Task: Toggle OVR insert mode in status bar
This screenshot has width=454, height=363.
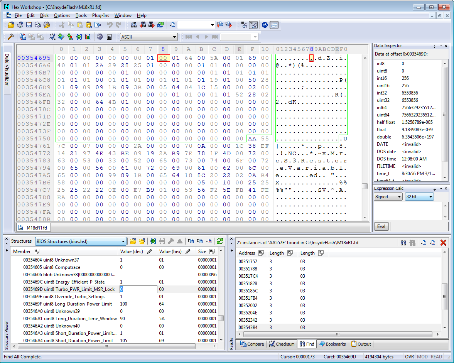Action: click(409, 356)
